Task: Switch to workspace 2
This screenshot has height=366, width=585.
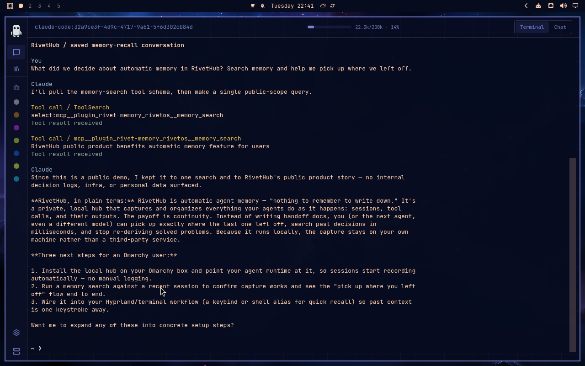Action: tap(30, 6)
